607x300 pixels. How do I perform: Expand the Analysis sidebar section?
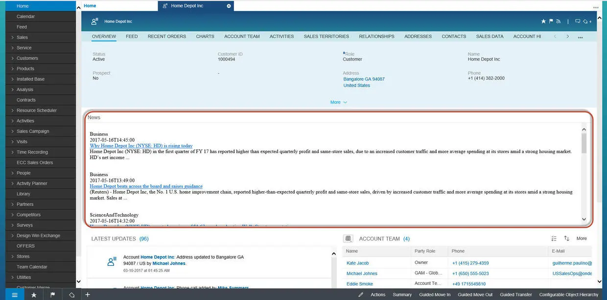click(12, 89)
